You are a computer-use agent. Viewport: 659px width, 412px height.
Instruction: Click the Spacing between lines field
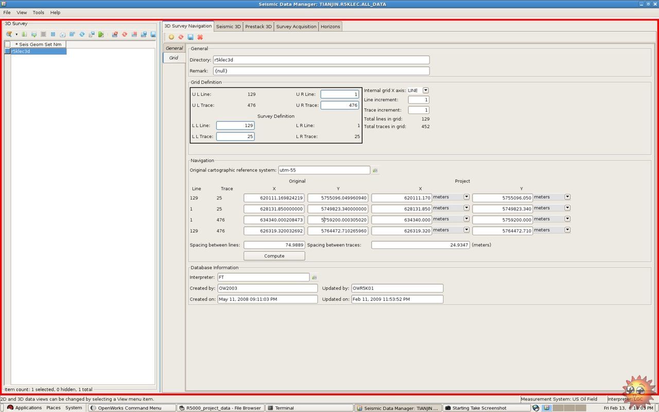(274, 245)
